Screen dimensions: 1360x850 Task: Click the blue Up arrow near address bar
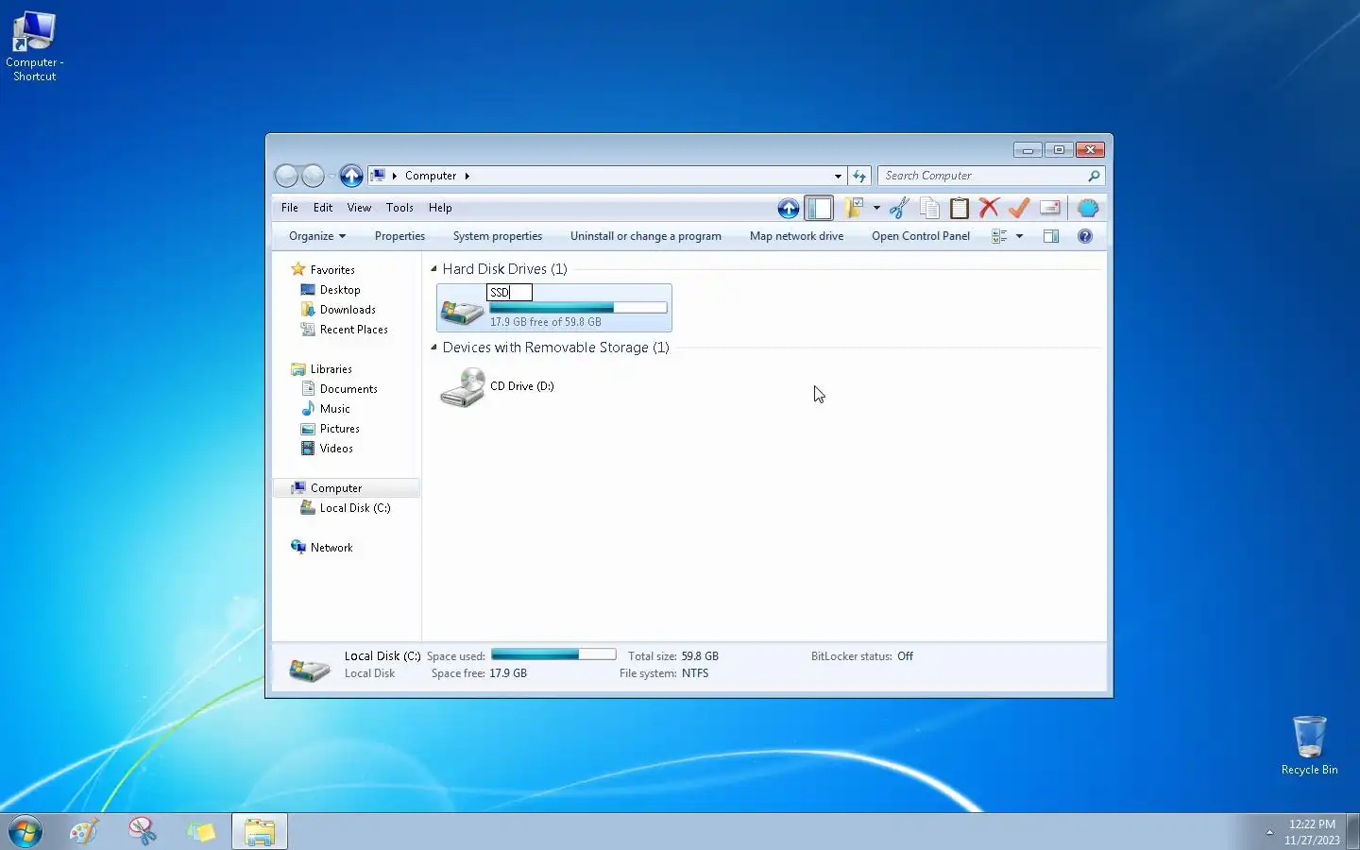coord(351,176)
